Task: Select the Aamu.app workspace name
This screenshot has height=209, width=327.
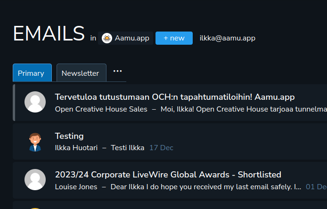Action: click(132, 38)
